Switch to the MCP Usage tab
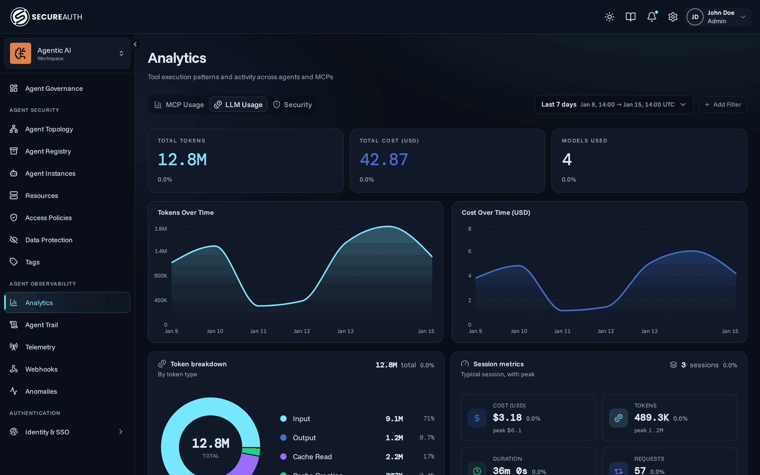This screenshot has height=475, width=760. (x=179, y=104)
